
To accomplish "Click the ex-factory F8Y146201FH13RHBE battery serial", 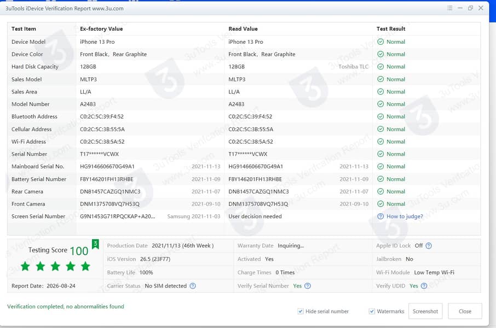I will [x=107, y=179].
